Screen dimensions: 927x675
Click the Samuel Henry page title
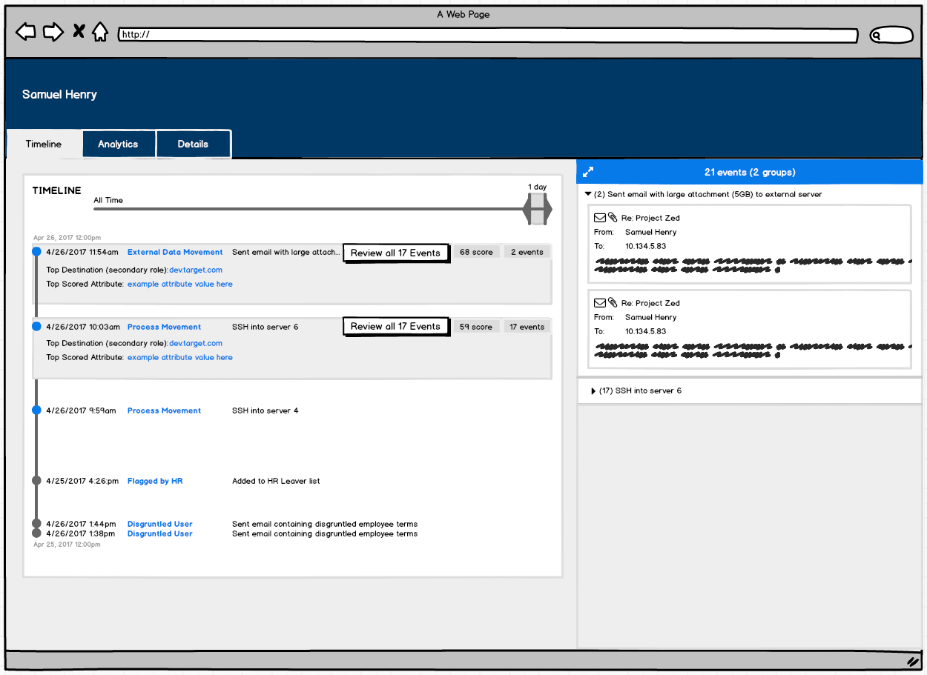[59, 94]
